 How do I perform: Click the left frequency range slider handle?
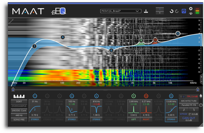pyautogui.click(x=13, y=89)
